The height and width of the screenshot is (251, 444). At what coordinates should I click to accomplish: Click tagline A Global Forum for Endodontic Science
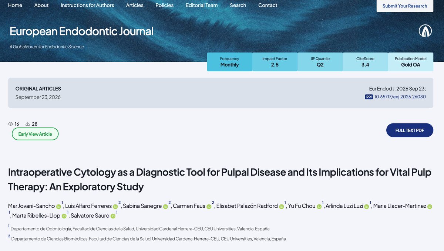(47, 47)
